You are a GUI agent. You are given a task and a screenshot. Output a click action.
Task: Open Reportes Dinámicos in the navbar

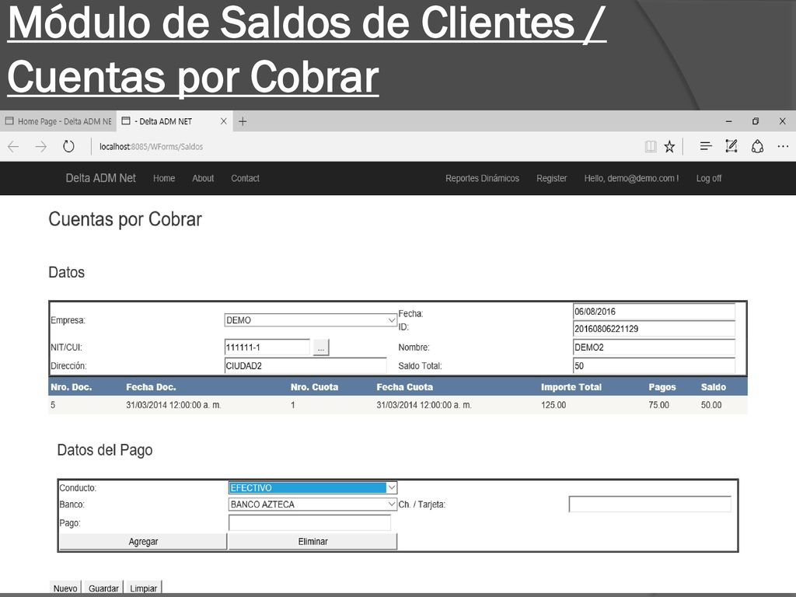[x=482, y=178]
